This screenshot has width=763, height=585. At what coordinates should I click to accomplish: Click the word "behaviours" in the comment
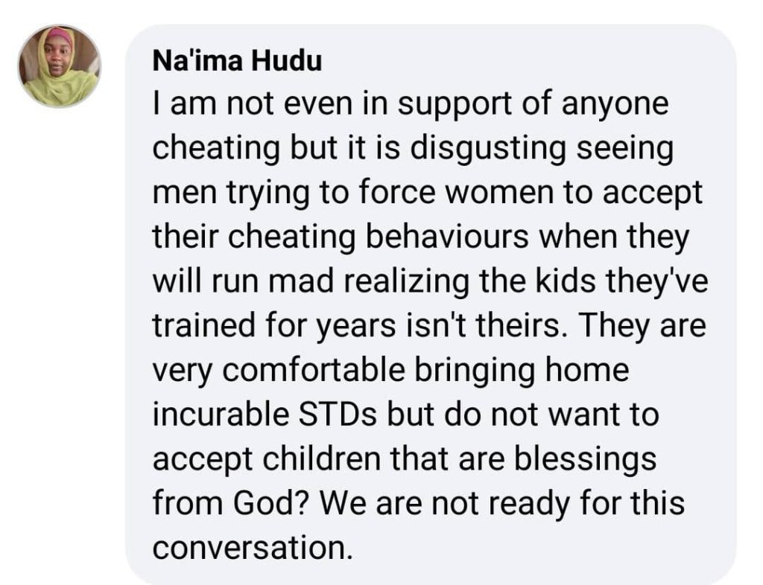[x=447, y=237]
